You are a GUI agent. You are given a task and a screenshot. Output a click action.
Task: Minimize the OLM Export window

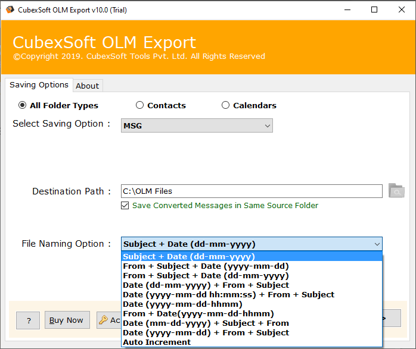[347, 10]
